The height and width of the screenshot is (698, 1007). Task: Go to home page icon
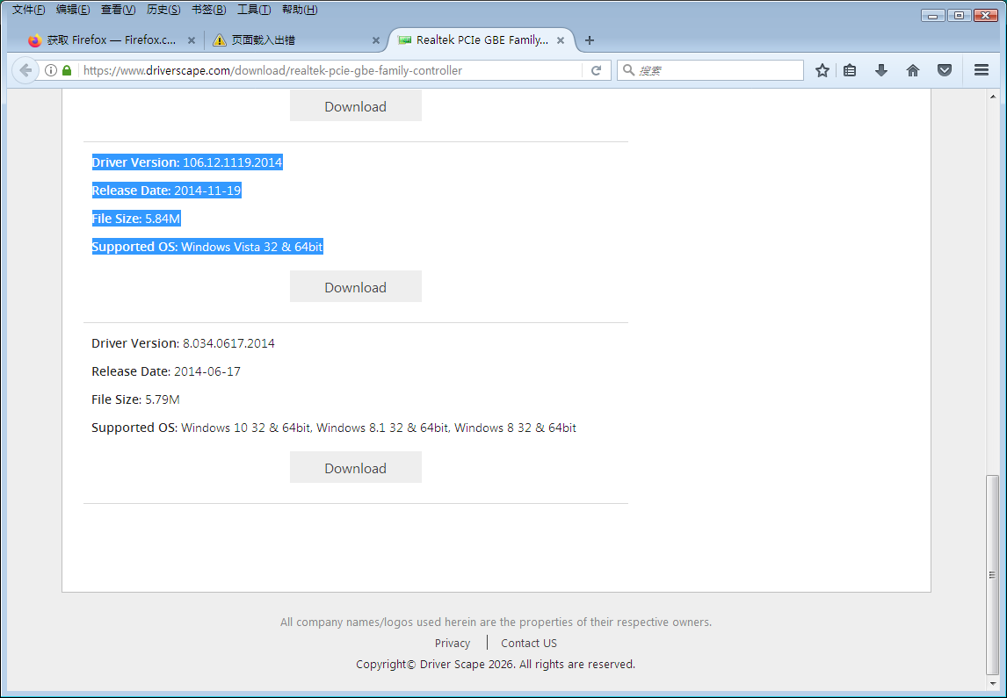pos(913,70)
